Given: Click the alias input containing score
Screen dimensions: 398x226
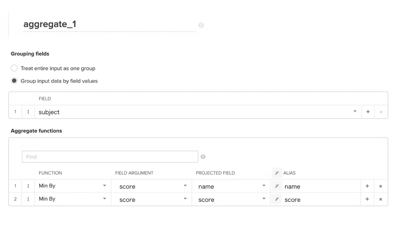Looking at the screenshot, I should (x=321, y=200).
